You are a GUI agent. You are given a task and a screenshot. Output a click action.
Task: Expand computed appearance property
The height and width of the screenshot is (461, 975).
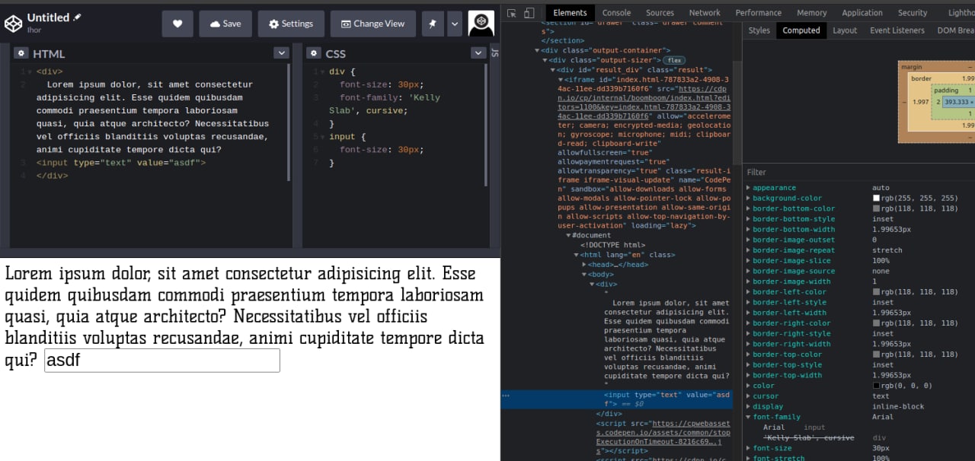[748, 188]
